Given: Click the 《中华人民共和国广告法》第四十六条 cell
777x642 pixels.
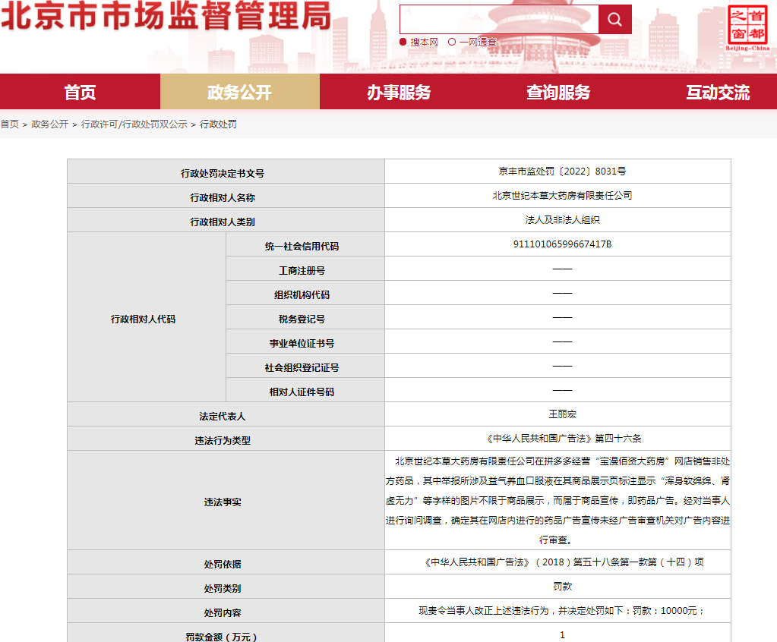Looking at the screenshot, I should (562, 439).
